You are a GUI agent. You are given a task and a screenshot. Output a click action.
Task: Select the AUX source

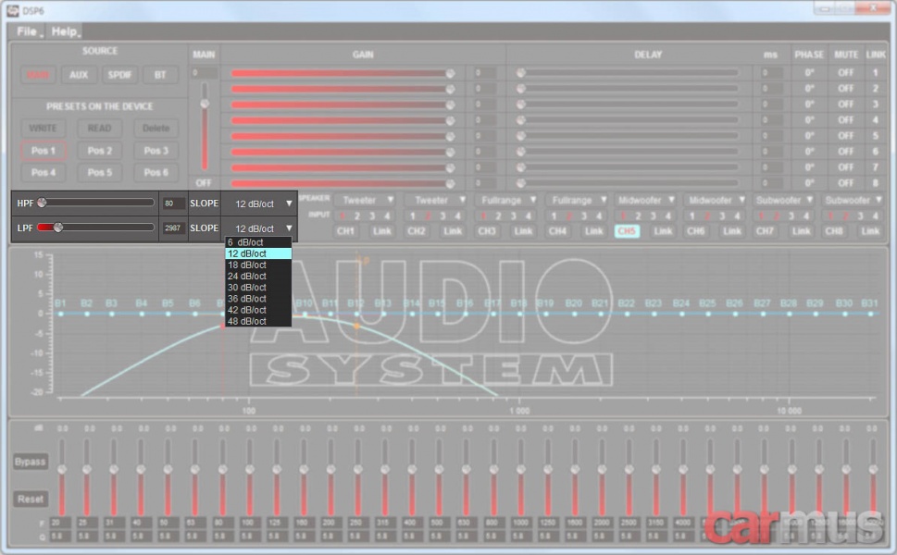[79, 75]
